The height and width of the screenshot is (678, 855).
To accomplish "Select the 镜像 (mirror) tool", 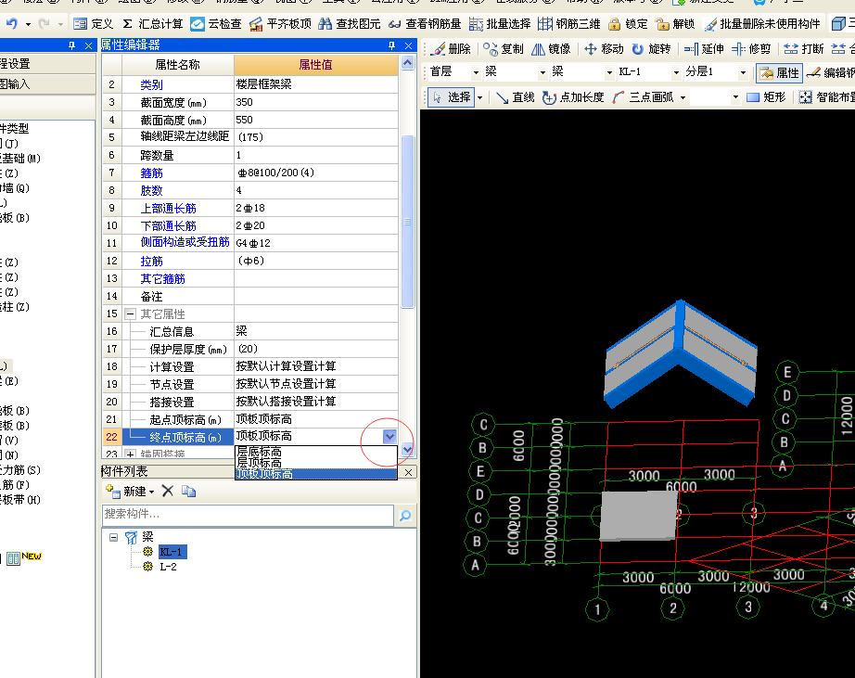I will click(x=551, y=49).
